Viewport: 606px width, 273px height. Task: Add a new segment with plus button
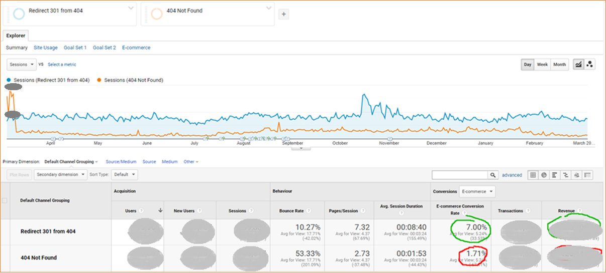283,14
